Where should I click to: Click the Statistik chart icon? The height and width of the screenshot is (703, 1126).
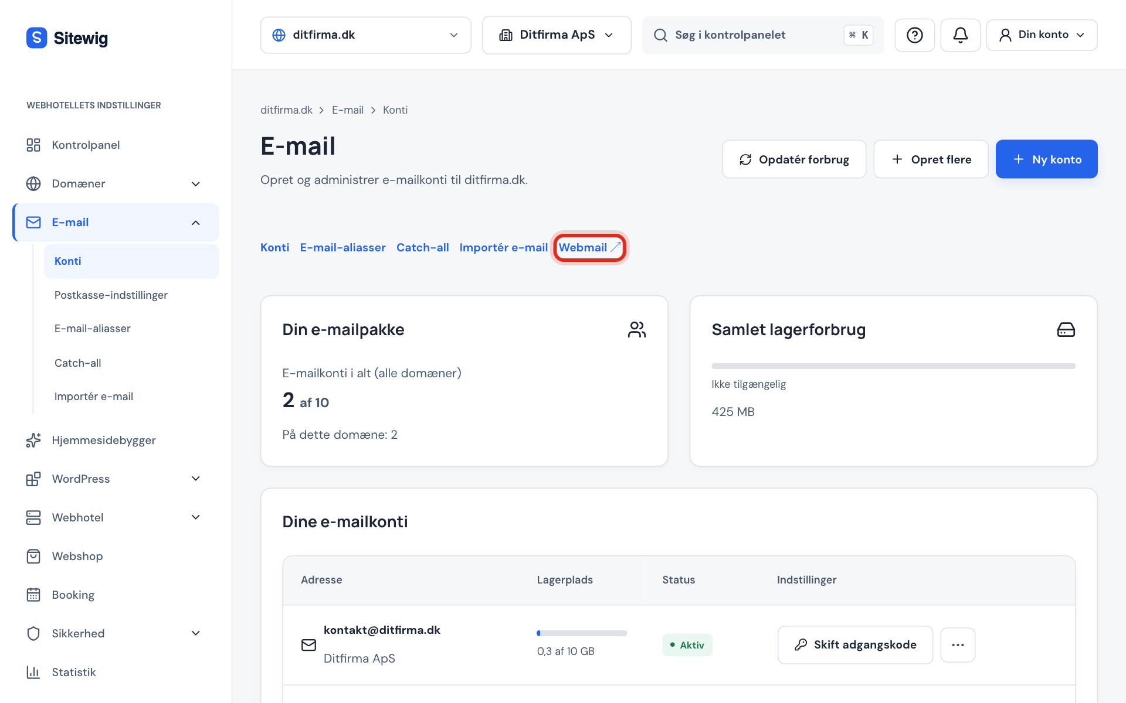coord(33,672)
